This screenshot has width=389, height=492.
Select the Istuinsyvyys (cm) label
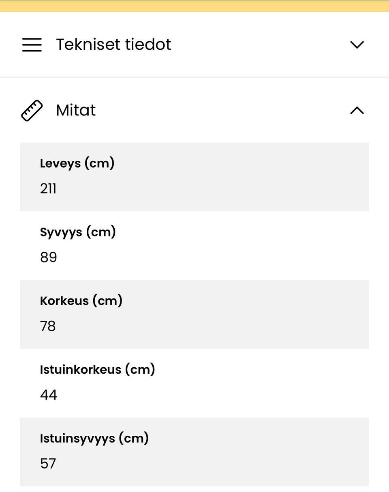[94, 439]
